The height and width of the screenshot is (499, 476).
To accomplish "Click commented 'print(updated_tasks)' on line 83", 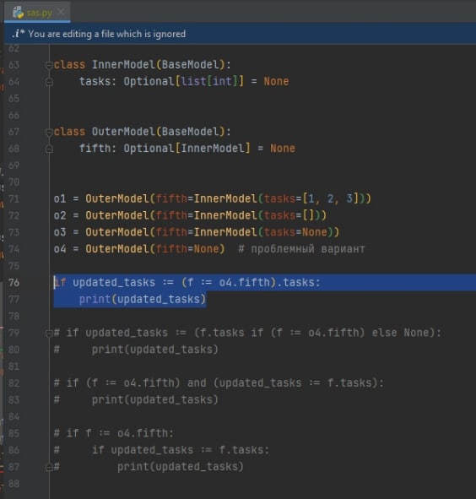I will (x=155, y=399).
